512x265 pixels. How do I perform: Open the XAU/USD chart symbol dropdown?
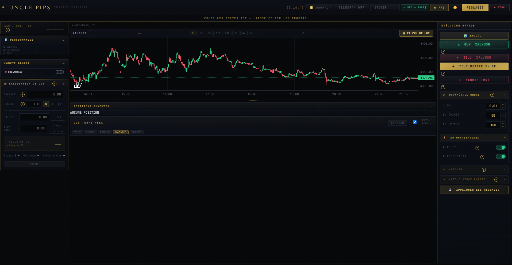(x=90, y=33)
